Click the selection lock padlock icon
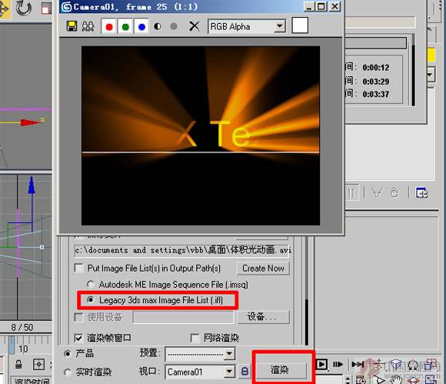Screen dimensions: 446x384 (x=18, y=364)
